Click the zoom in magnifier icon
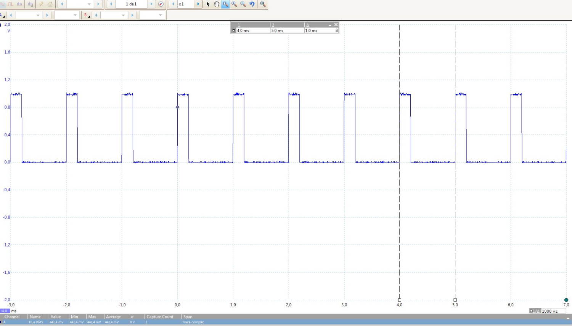Viewport: 572px width, 326px height. pos(234,4)
